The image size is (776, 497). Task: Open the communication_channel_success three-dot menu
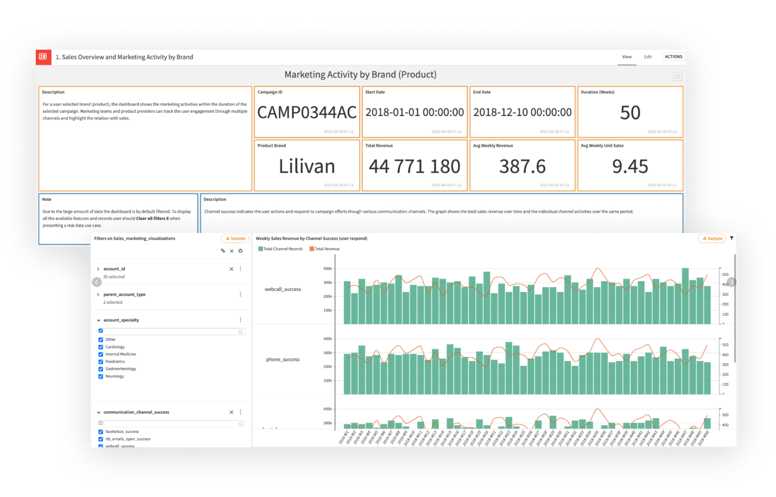tap(241, 412)
